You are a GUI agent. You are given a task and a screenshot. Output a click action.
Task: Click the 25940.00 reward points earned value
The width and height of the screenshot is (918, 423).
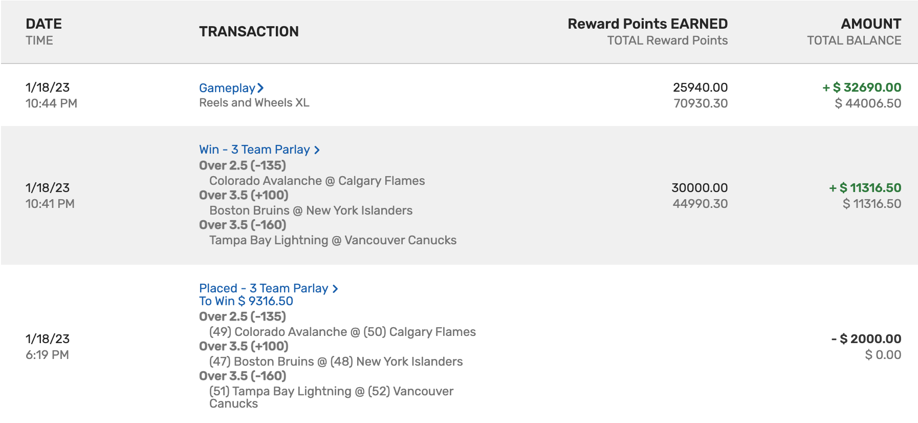coord(700,88)
